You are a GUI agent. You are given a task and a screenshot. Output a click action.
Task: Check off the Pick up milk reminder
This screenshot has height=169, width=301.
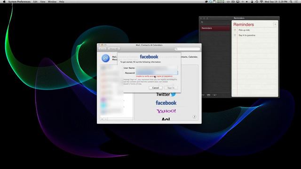[235, 30]
